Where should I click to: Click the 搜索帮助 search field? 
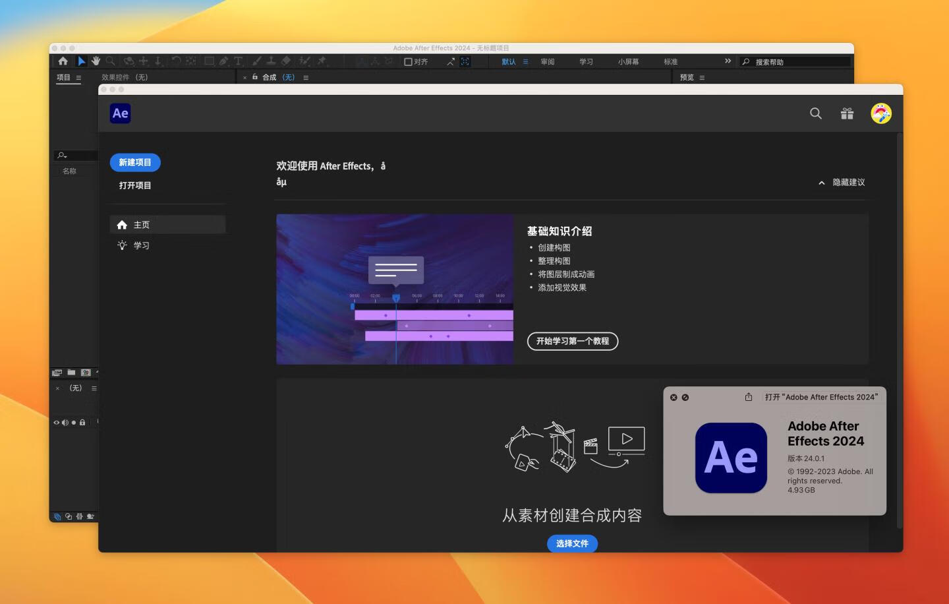click(x=795, y=62)
